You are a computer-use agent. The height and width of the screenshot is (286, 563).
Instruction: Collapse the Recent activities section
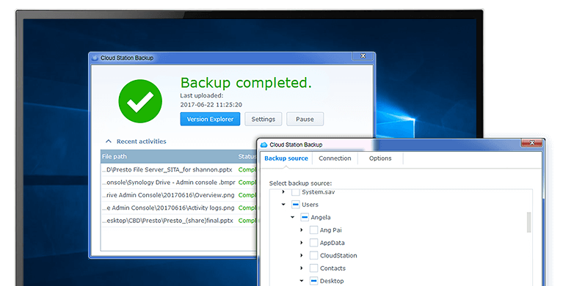tap(109, 142)
